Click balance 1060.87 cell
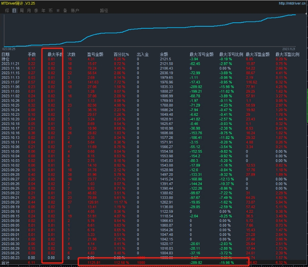 167,225
